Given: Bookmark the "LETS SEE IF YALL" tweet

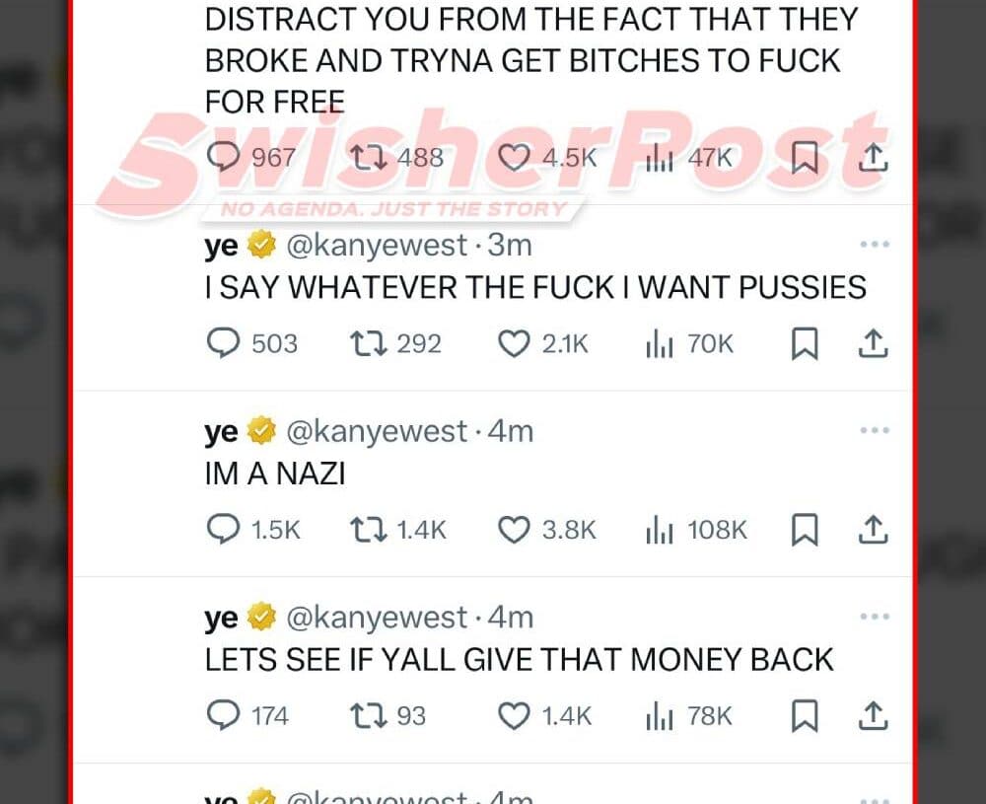Looking at the screenshot, I should tap(805, 716).
